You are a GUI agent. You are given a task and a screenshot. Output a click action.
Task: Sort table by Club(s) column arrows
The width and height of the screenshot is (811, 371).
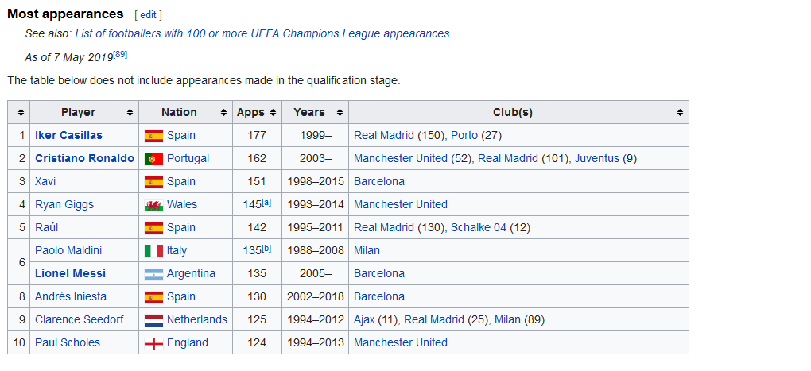[680, 113]
